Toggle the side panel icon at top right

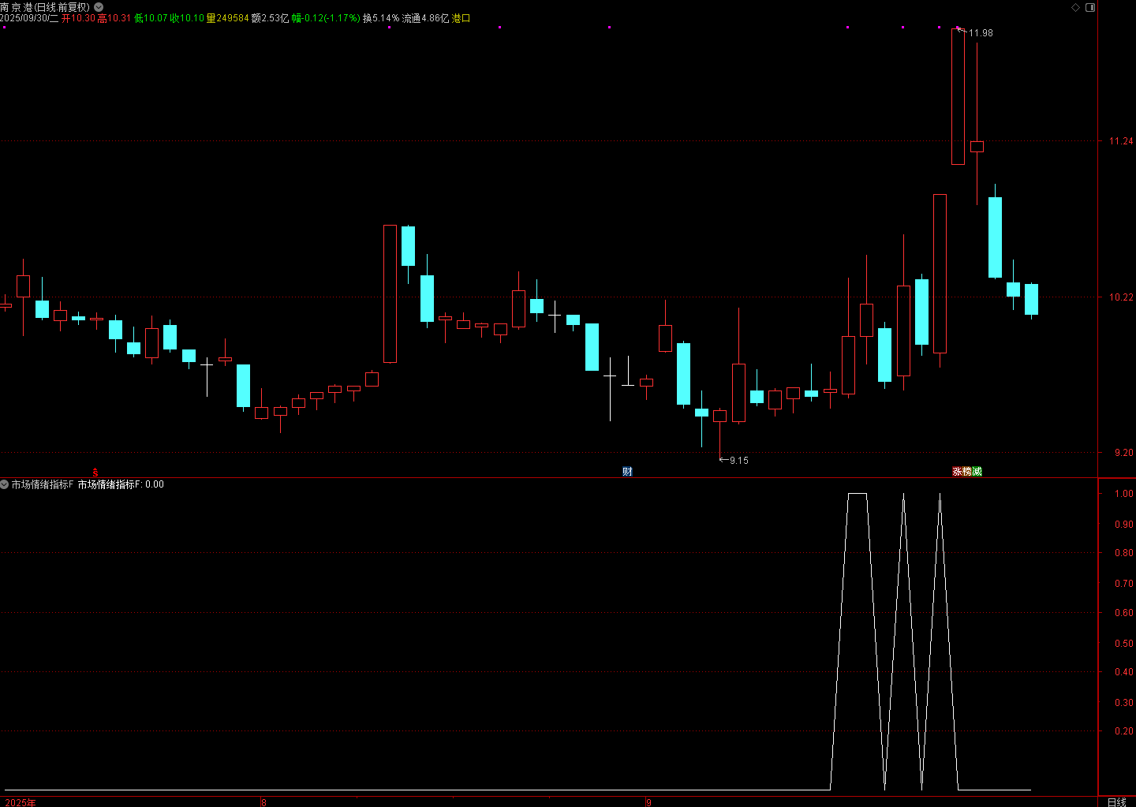click(x=1090, y=7)
